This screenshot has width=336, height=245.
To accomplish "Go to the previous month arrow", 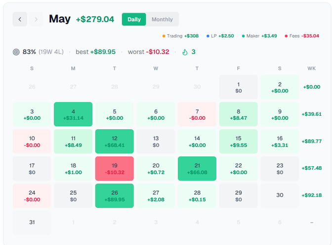I will (20, 19).
